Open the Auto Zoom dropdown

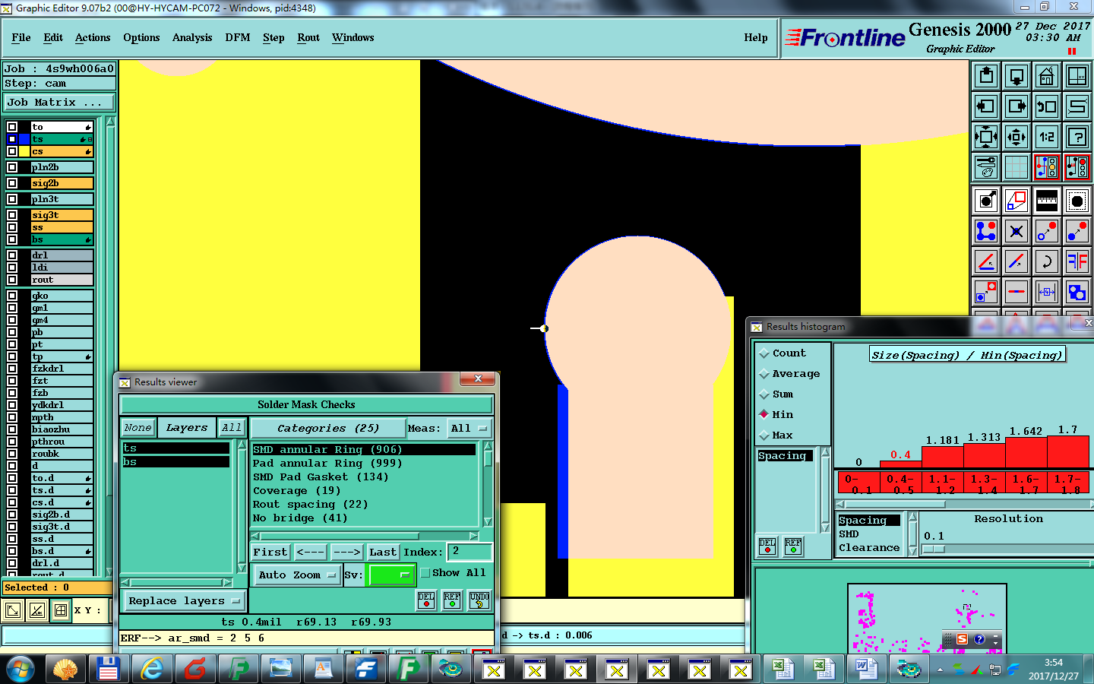297,575
